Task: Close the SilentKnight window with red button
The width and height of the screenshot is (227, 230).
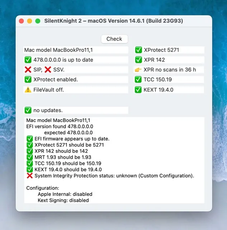Action: (22, 21)
